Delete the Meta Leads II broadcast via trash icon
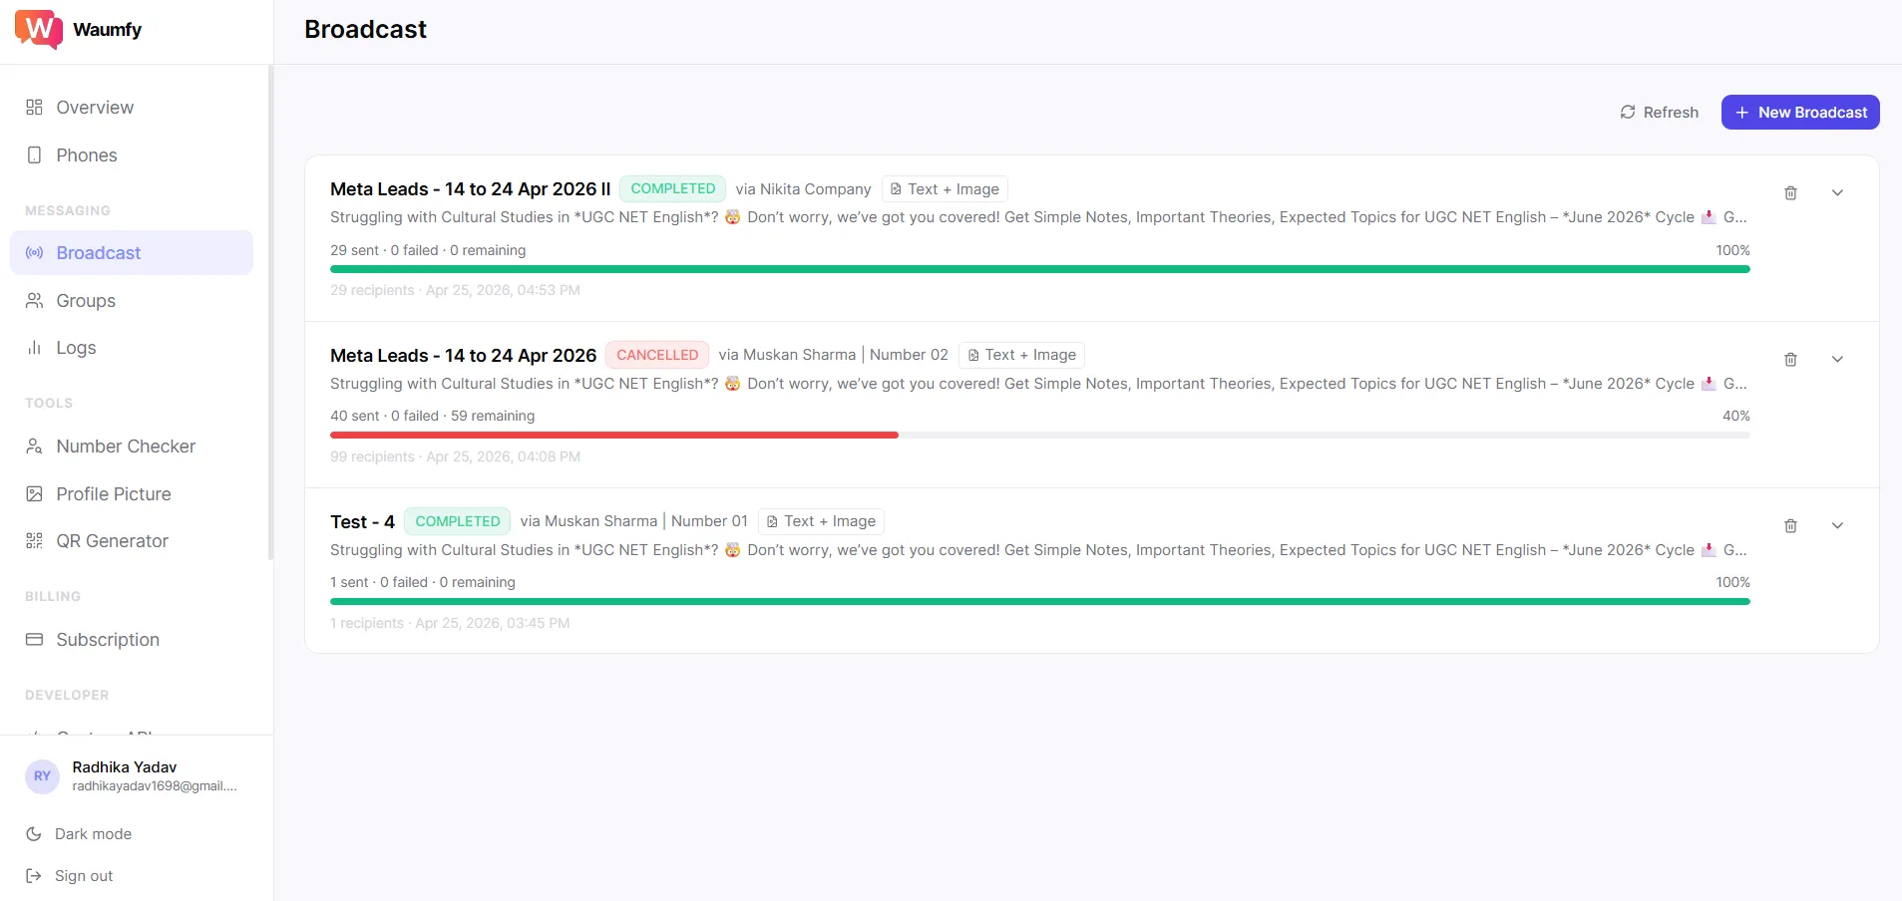This screenshot has width=1902, height=901. click(1790, 193)
